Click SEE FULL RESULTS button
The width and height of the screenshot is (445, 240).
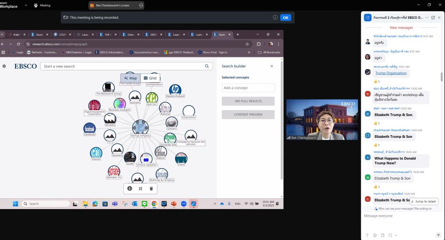click(x=248, y=101)
